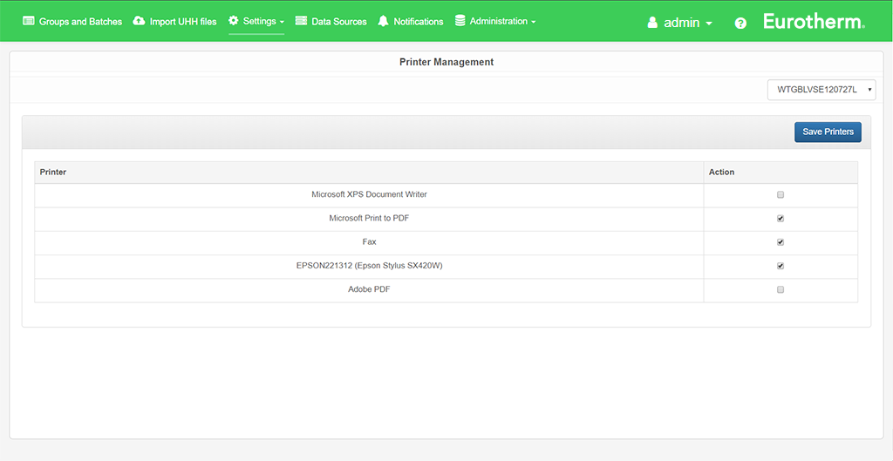893x461 pixels.
Task: Open help via question mark icon
Action: 740,23
